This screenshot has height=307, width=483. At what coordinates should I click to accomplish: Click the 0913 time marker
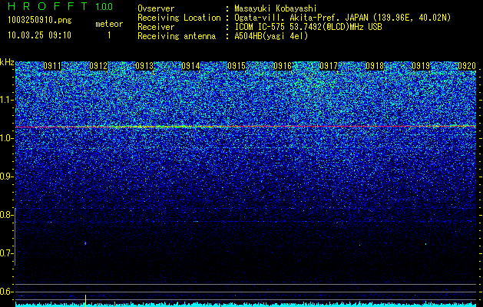click(144, 66)
